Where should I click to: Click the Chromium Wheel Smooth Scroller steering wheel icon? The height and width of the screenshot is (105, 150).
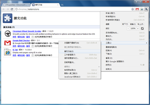pyautogui.click(x=8, y=34)
